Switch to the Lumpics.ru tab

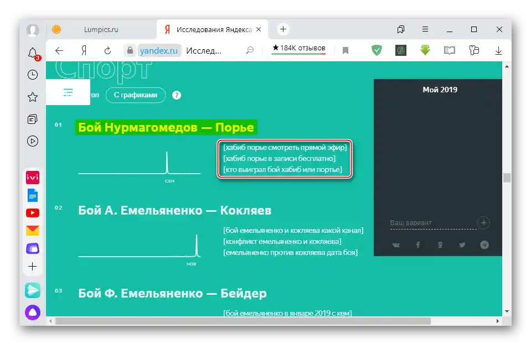coord(101,30)
